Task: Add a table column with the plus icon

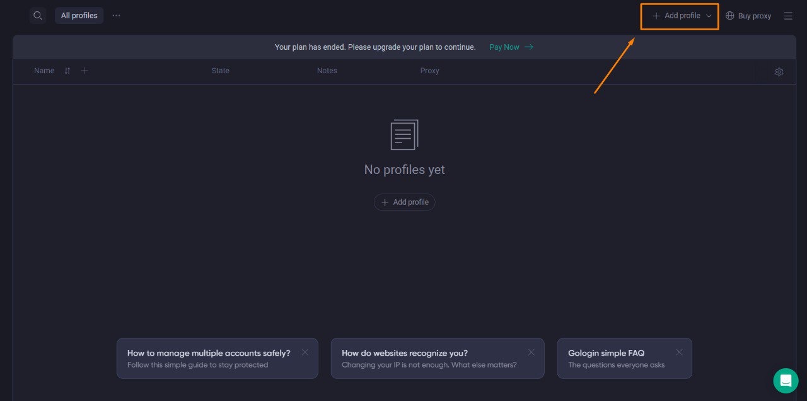Action: [84, 71]
